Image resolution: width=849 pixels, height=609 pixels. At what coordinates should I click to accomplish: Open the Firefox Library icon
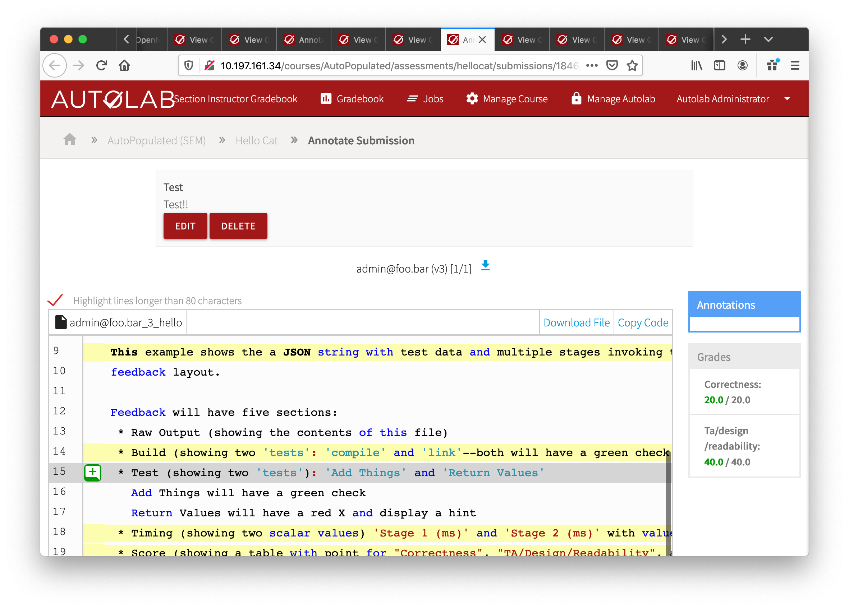click(696, 65)
